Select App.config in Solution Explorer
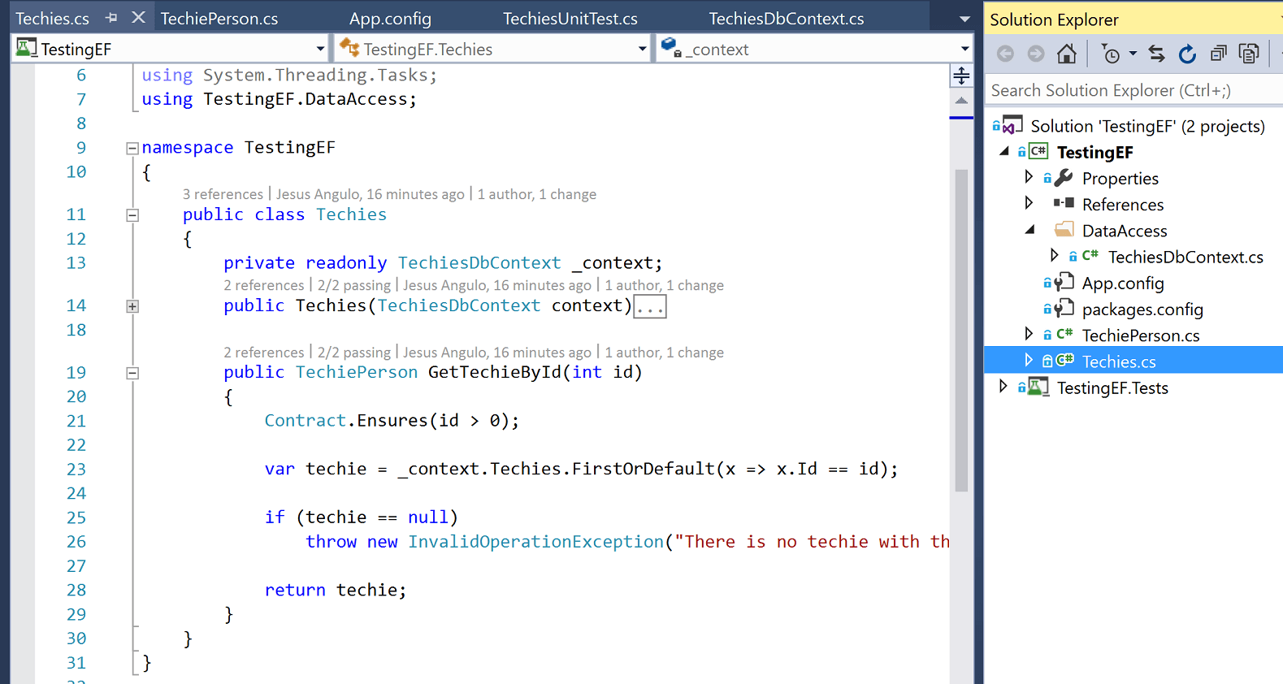The width and height of the screenshot is (1283, 684). coord(1122,283)
